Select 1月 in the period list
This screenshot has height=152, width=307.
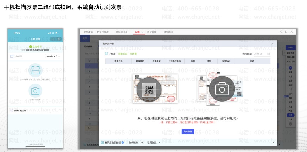point(291,98)
